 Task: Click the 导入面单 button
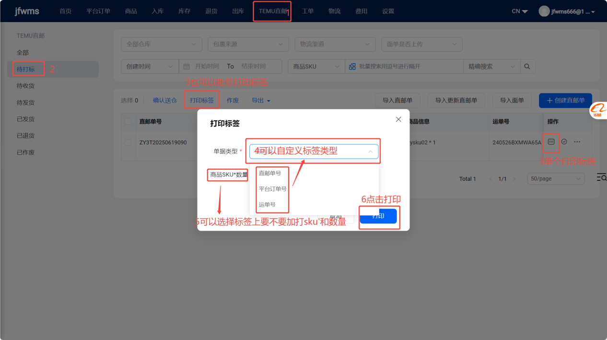click(x=512, y=101)
